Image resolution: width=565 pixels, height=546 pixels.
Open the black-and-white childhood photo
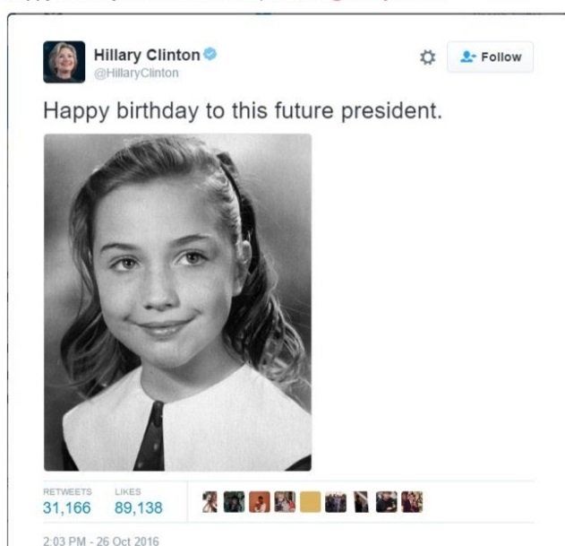(177, 302)
